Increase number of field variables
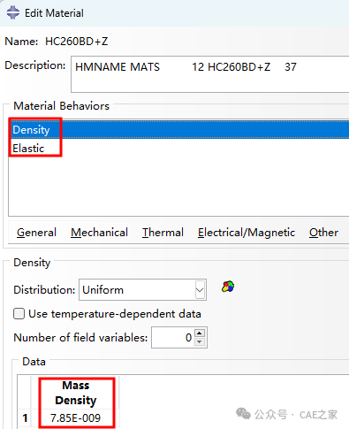The width and height of the screenshot is (349, 429). [x=200, y=333]
